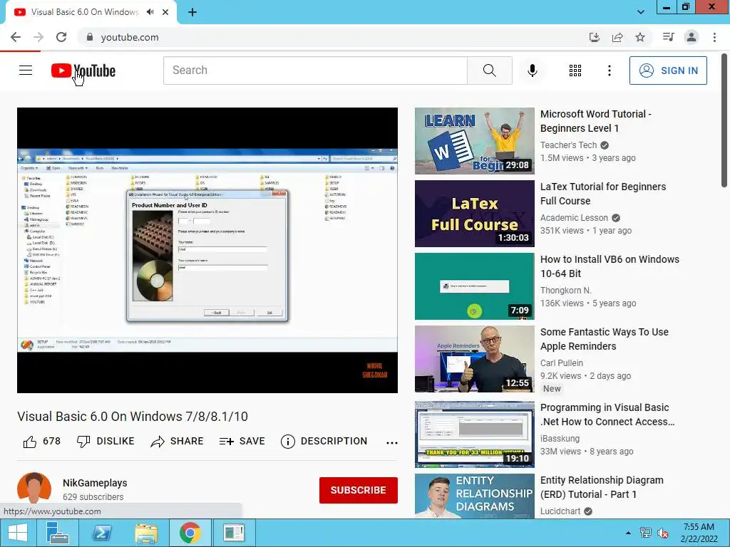Open title 'How to Install VB6 on Windows 10-64 Bit'
The width and height of the screenshot is (730, 547).
tap(610, 266)
